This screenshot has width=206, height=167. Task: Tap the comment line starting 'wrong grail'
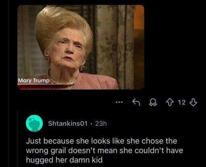pyautogui.click(x=105, y=151)
